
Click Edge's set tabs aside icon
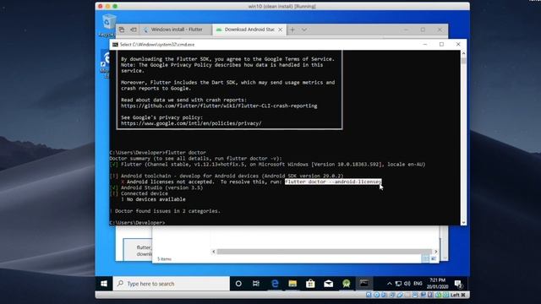click(134, 30)
